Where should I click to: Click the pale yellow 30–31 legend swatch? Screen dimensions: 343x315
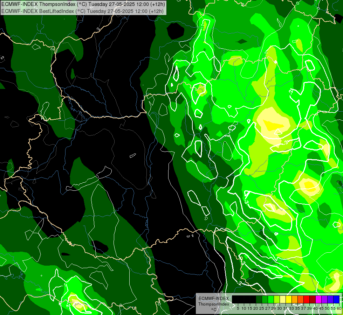pyautogui.click(x=283, y=299)
